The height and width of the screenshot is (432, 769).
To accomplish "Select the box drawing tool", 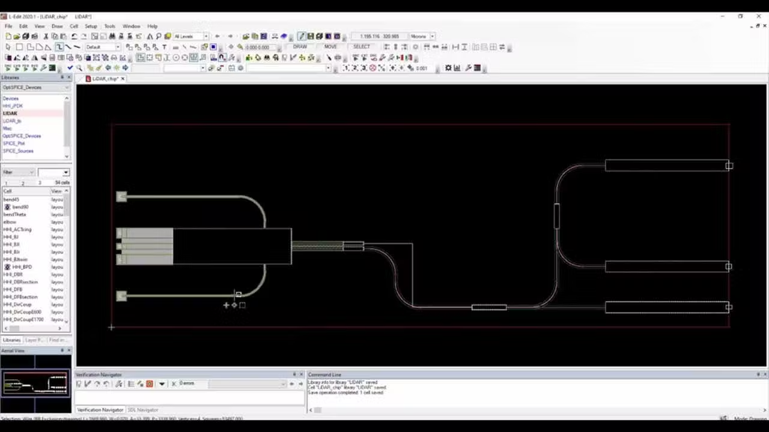I will coord(19,47).
